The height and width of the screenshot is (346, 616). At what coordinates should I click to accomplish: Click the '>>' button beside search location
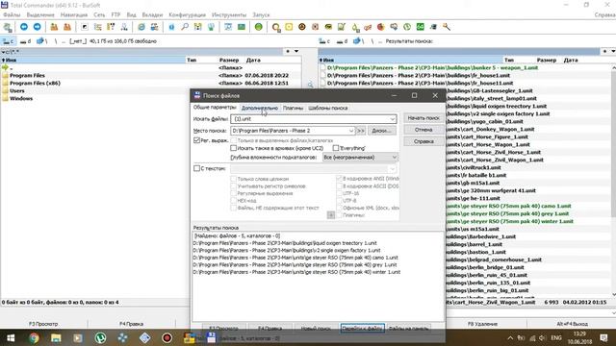361,131
